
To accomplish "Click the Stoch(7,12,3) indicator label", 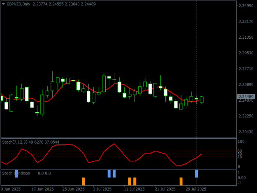I will [x=15, y=142].
